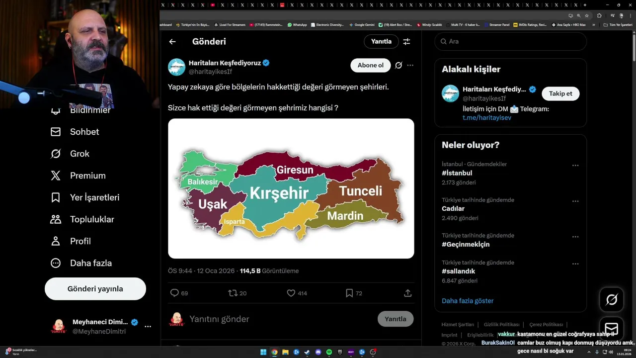Open options dots for #GeçinmekIçin trend
The height and width of the screenshot is (358, 636).
tap(575, 237)
